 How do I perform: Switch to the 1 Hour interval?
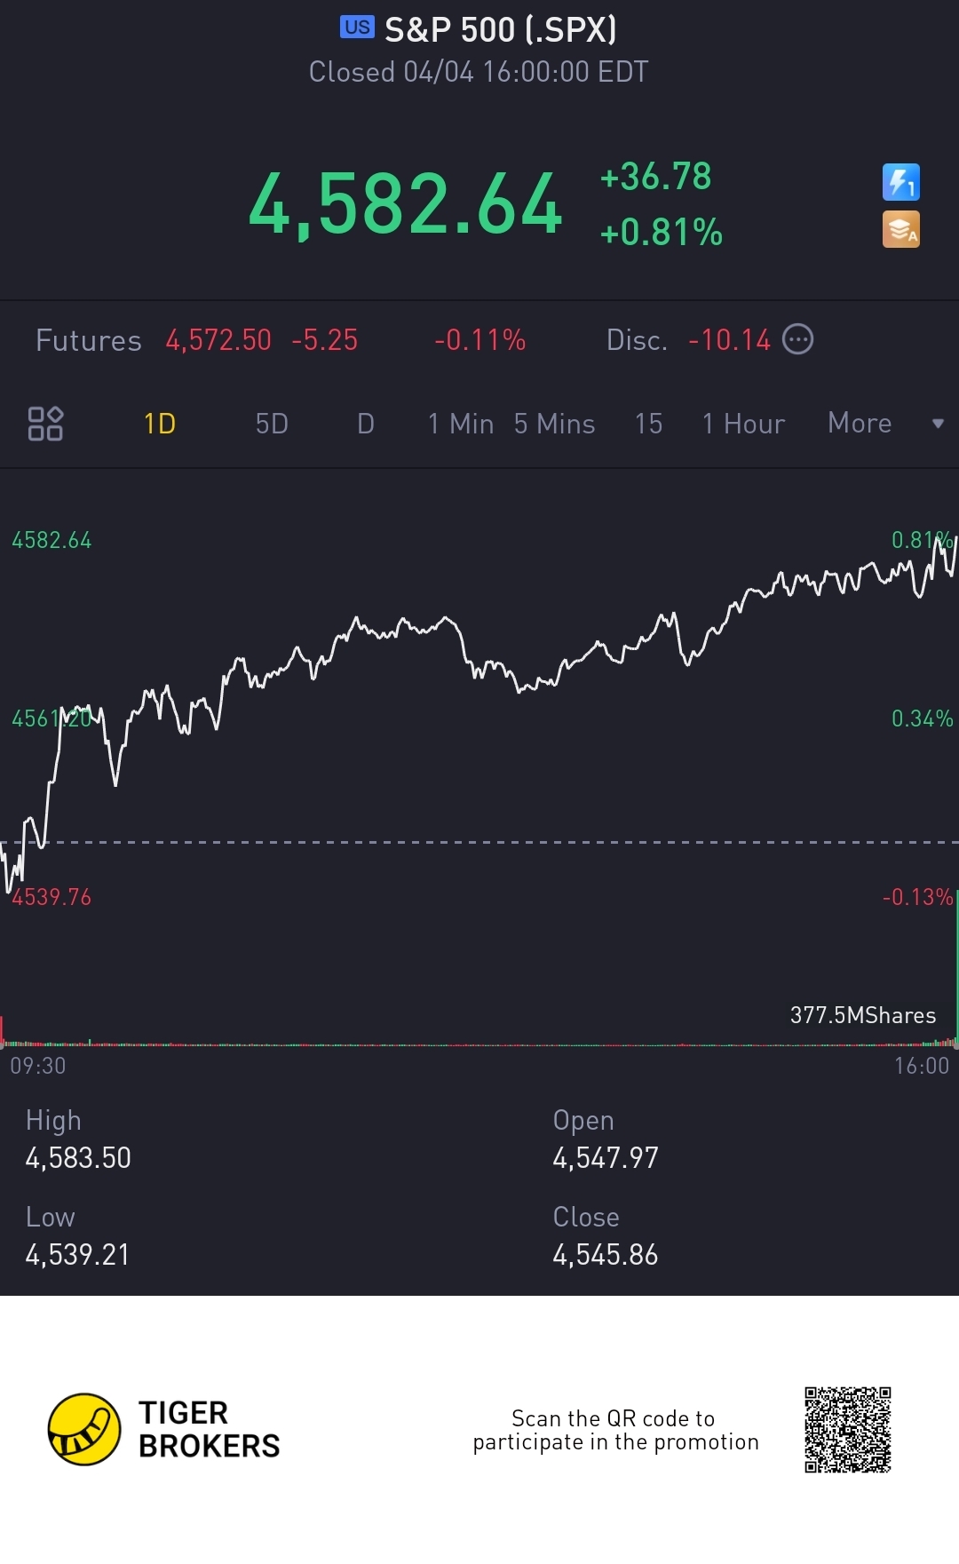click(743, 424)
